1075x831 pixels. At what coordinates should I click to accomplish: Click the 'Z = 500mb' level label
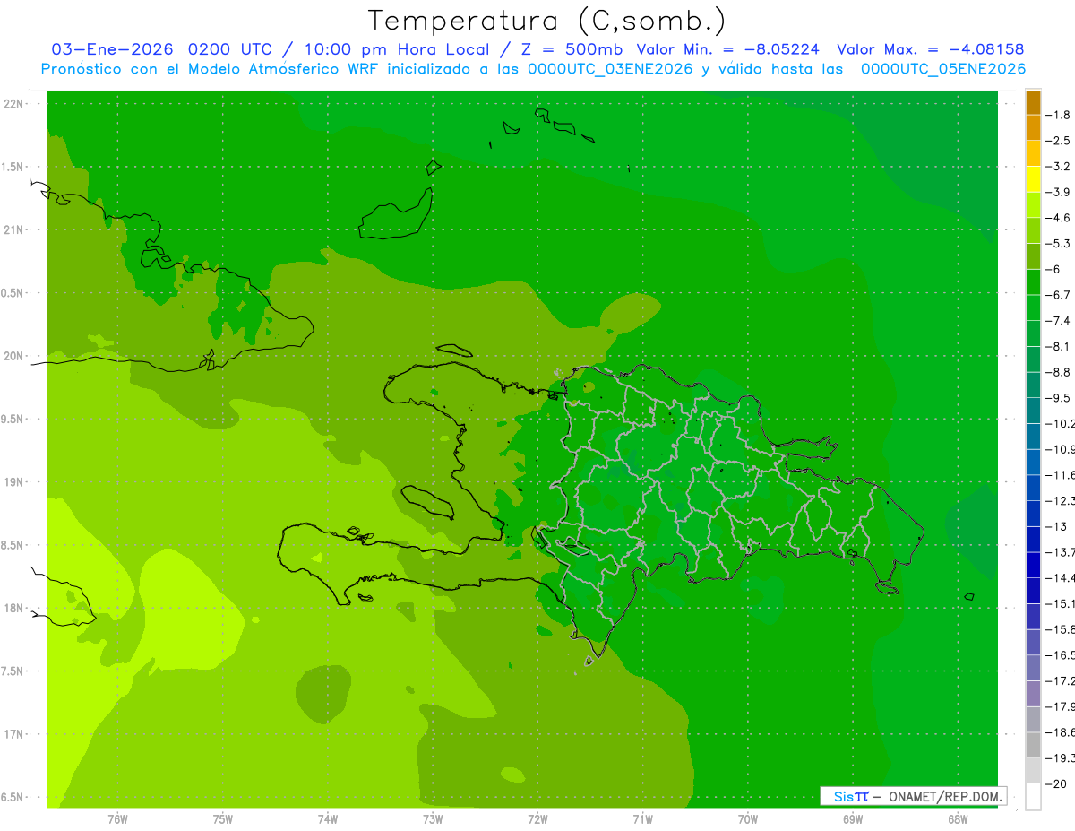[571, 49]
